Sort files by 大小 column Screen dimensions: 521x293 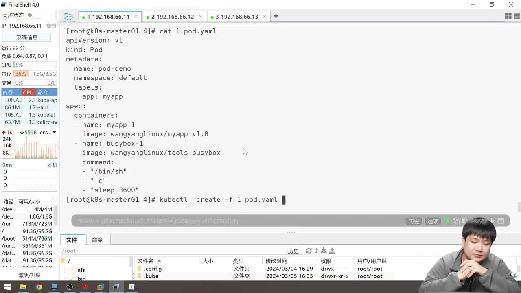pos(215,261)
